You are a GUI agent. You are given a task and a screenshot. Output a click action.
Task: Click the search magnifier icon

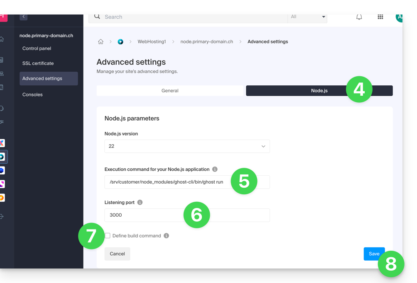(x=97, y=17)
